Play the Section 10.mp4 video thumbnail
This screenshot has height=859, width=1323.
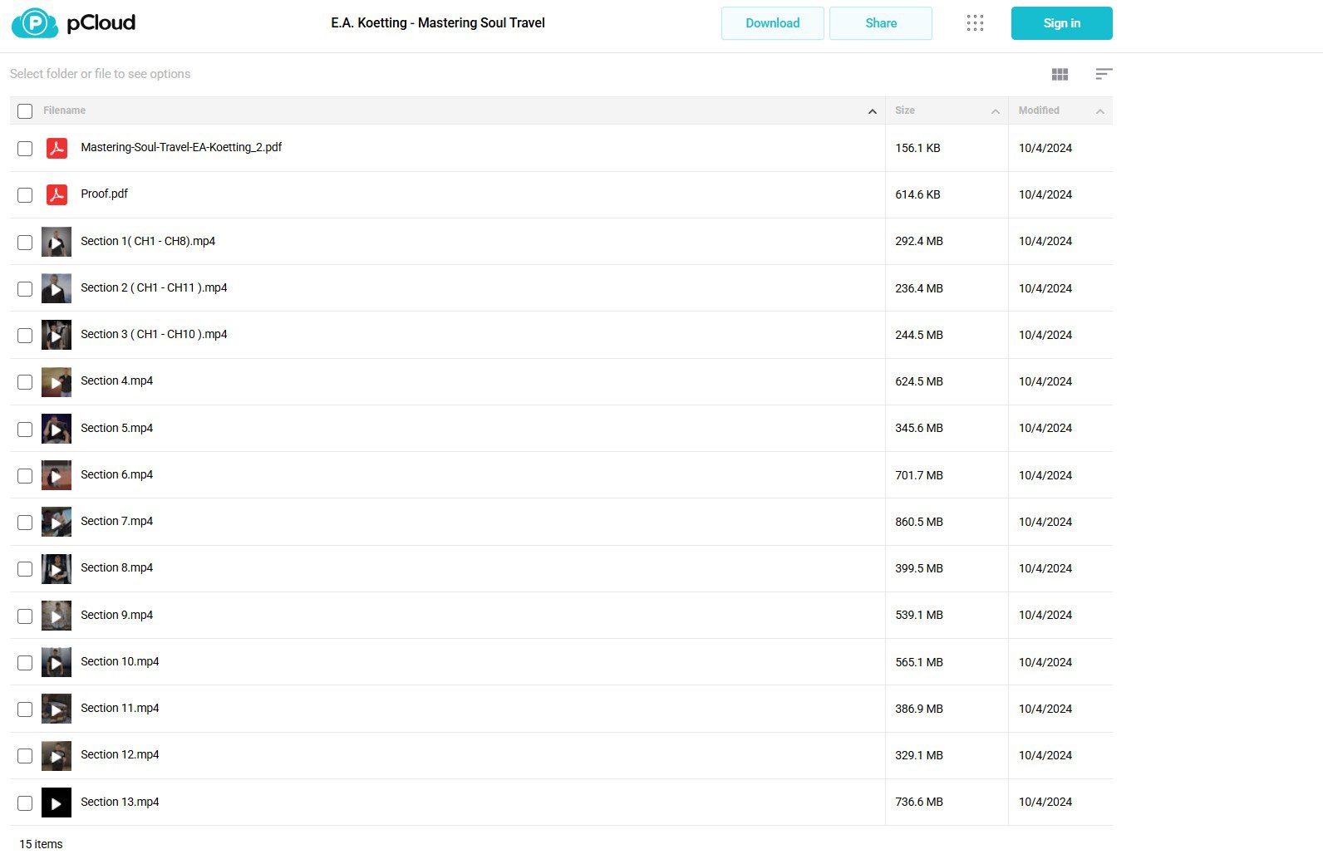(x=57, y=662)
